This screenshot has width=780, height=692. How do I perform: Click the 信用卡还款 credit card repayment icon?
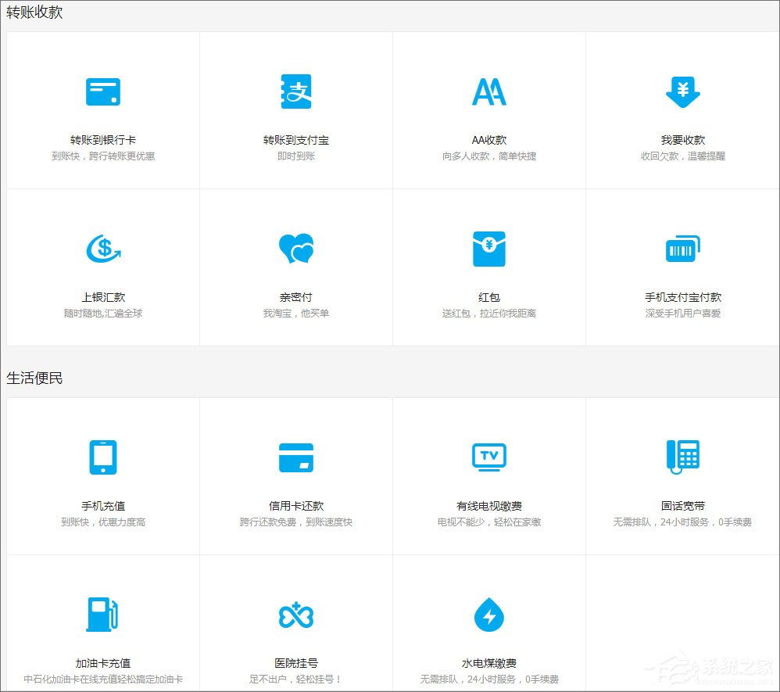tap(295, 457)
